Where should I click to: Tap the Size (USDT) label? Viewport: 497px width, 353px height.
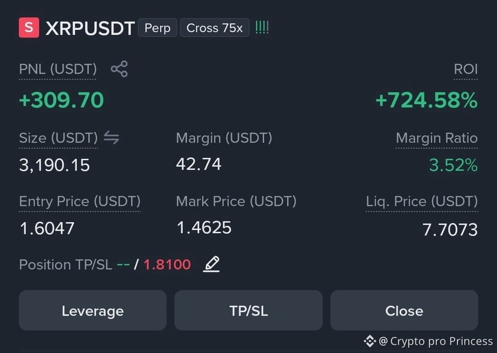tap(58, 138)
